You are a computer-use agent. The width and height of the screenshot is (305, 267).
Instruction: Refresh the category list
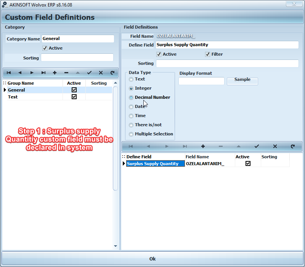[x=112, y=73]
